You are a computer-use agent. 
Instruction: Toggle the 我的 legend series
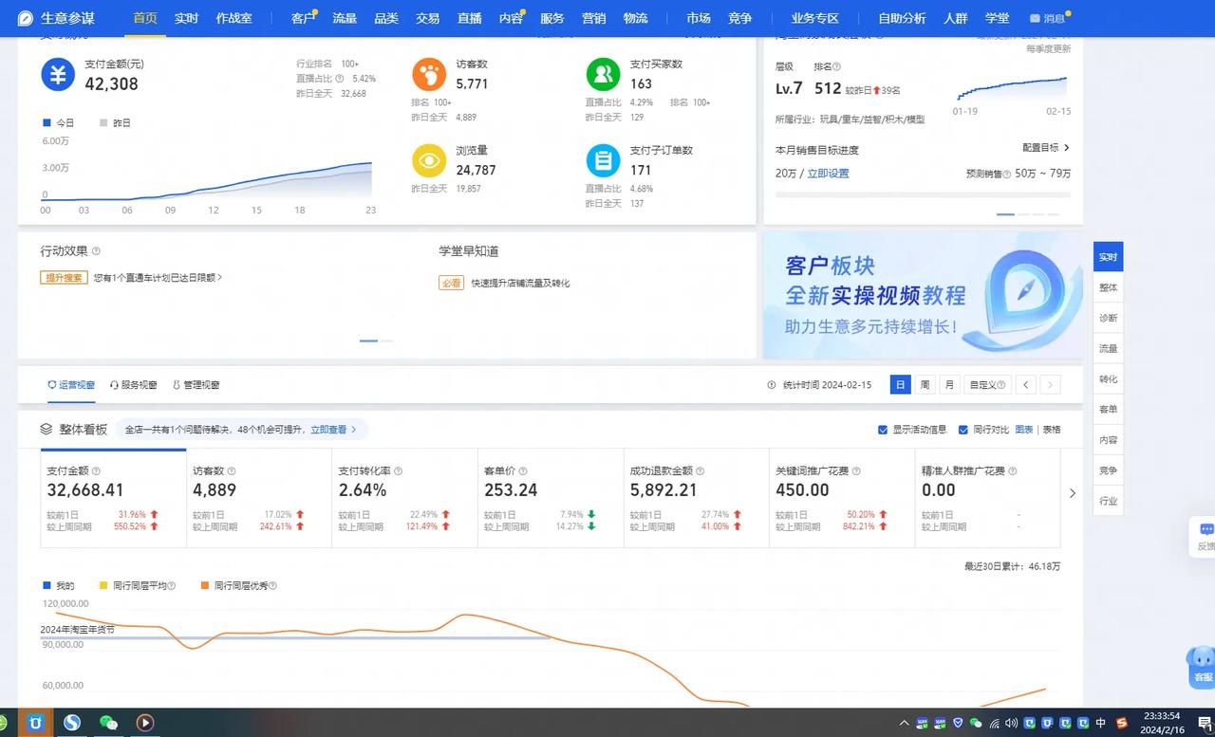(x=58, y=586)
